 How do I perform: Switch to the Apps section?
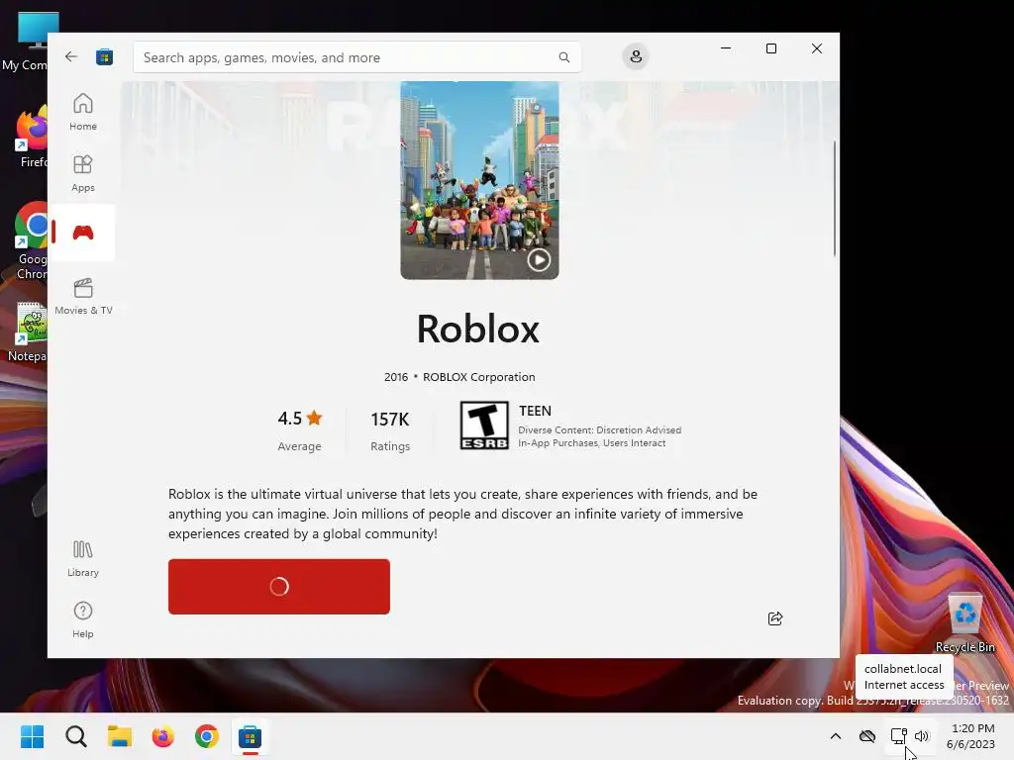[x=83, y=174]
